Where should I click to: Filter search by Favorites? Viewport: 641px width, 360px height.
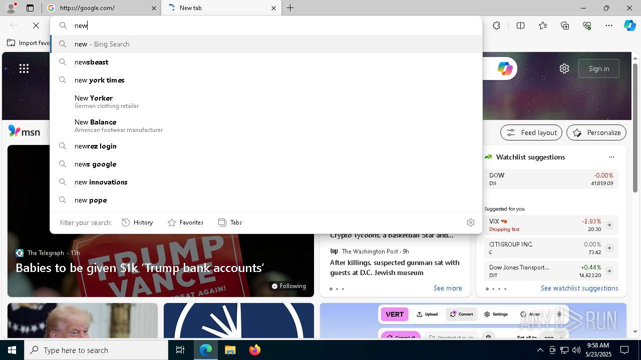[x=185, y=222]
